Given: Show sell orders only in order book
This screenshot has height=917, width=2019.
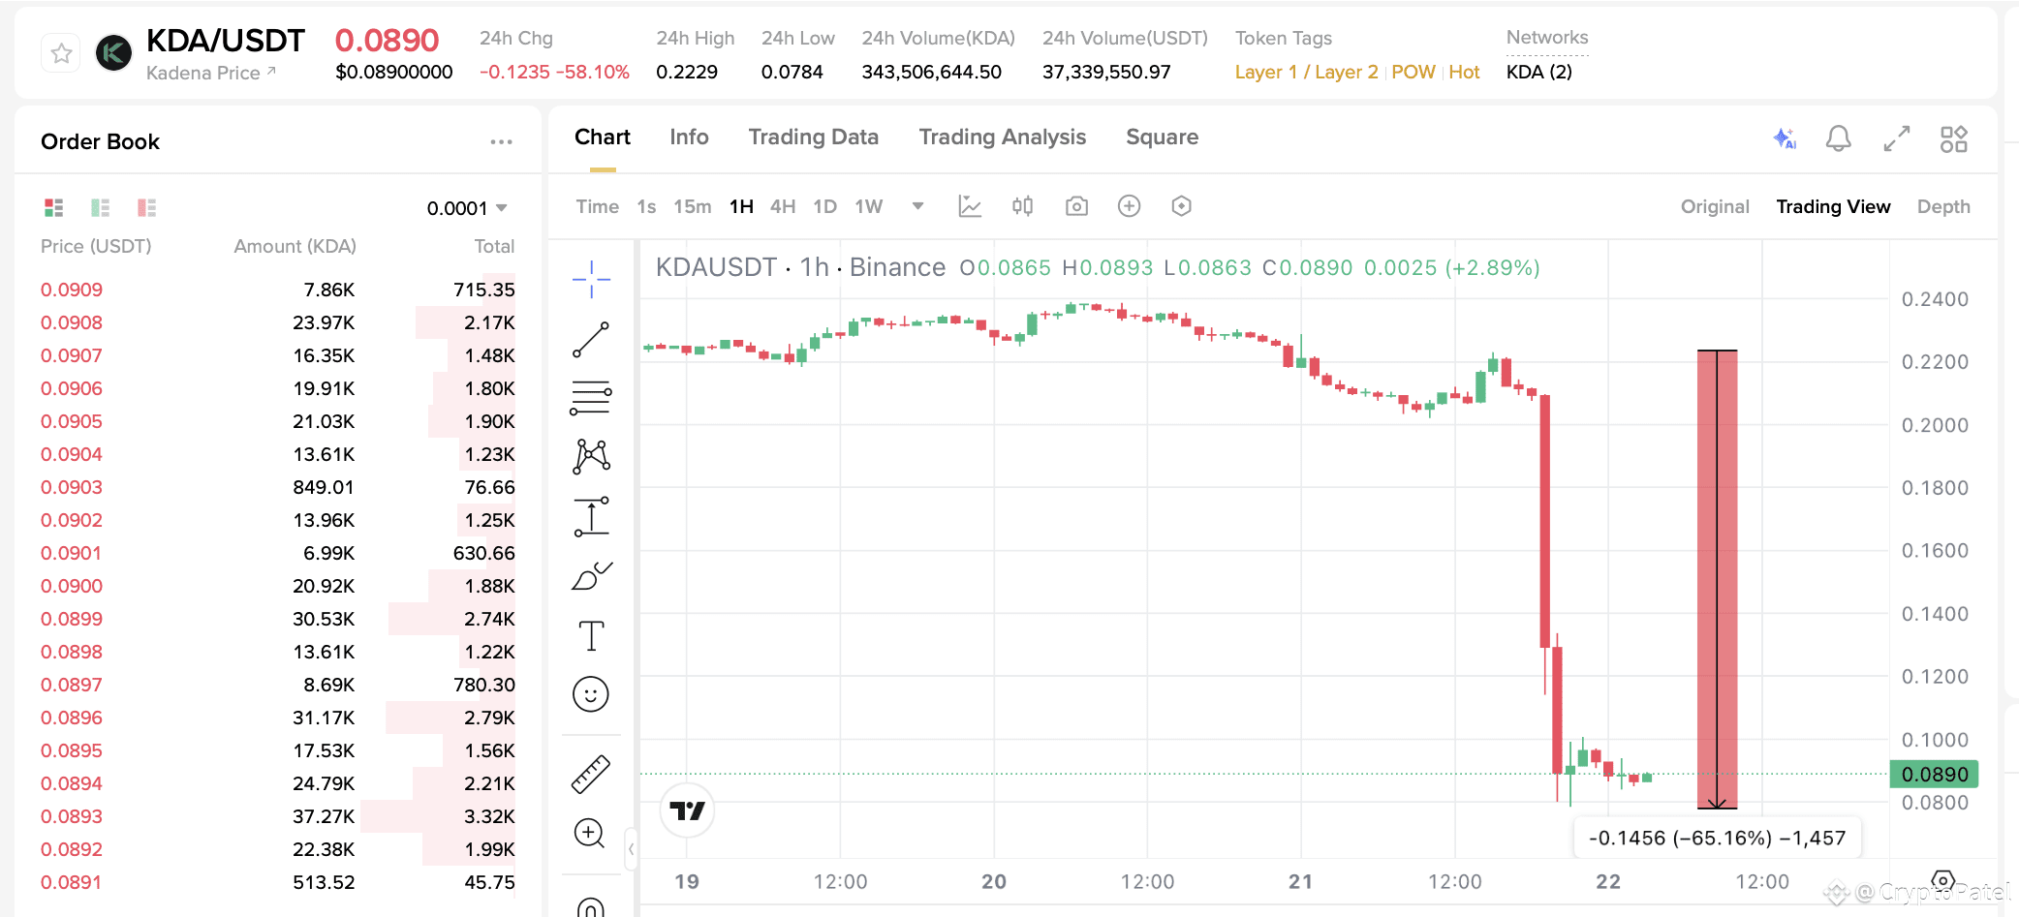Looking at the screenshot, I should tap(146, 206).
